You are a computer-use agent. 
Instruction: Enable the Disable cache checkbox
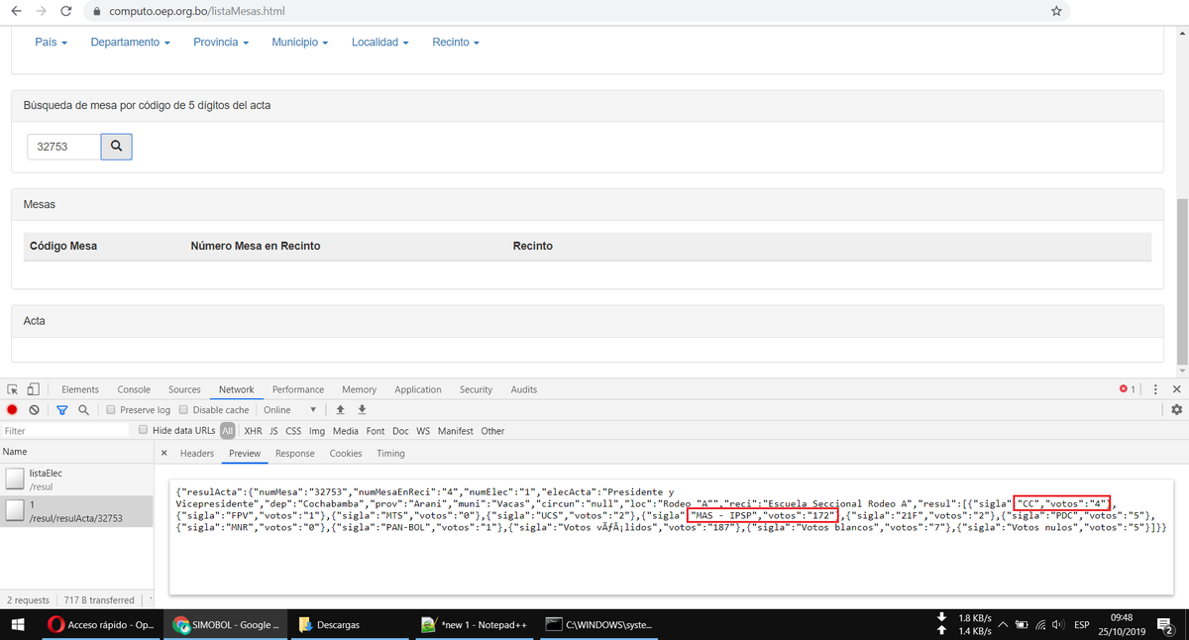183,410
